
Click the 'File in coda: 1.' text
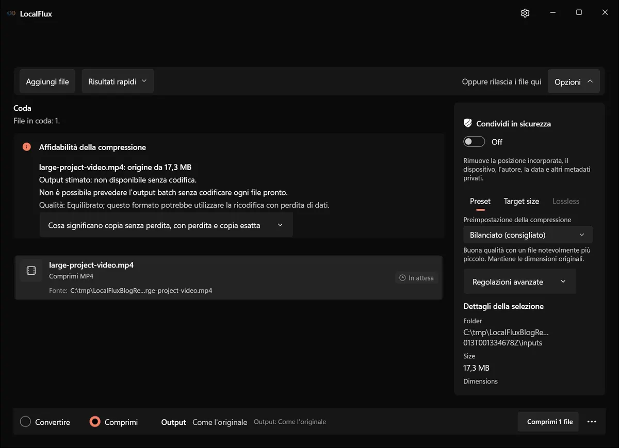pyautogui.click(x=37, y=121)
